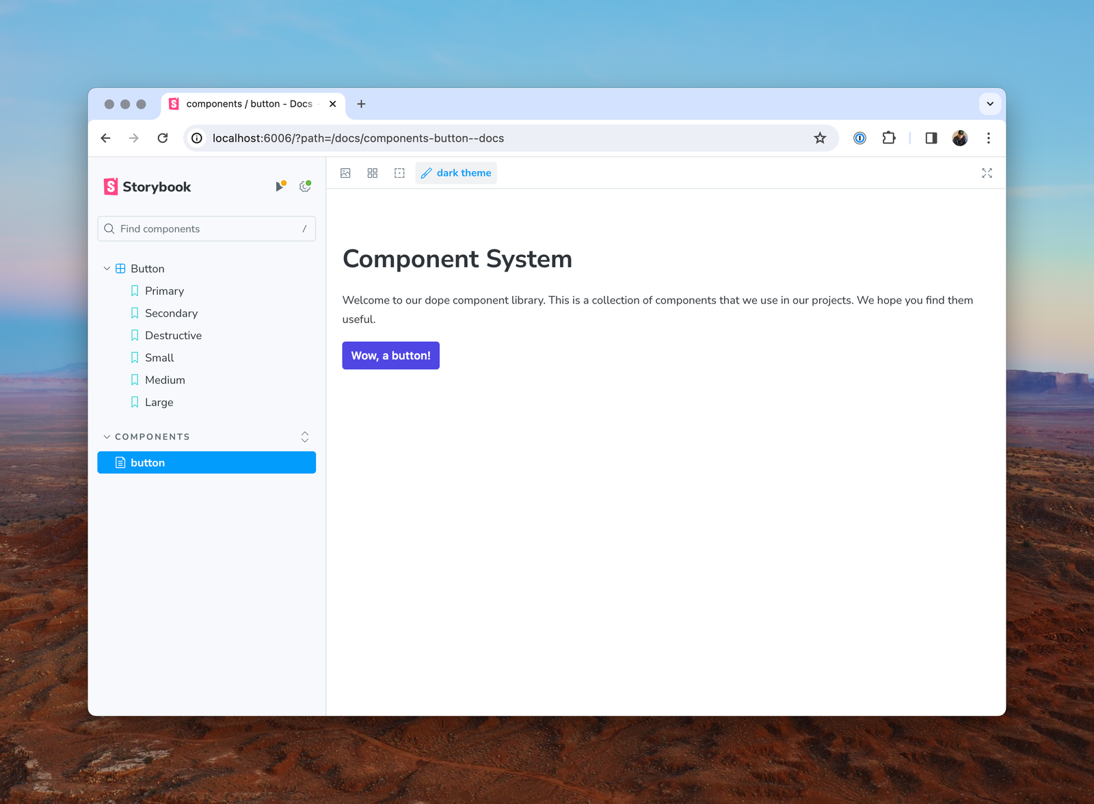Bookmark the current page with the star
Image resolution: width=1094 pixels, height=804 pixels.
pyautogui.click(x=819, y=137)
